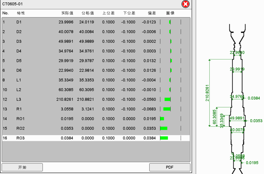
Task: Select row 14 characteristic RO1
Action: click(96, 119)
